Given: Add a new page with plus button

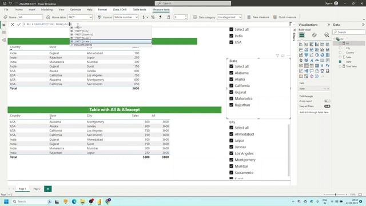Looking at the screenshot, I should [48, 189].
